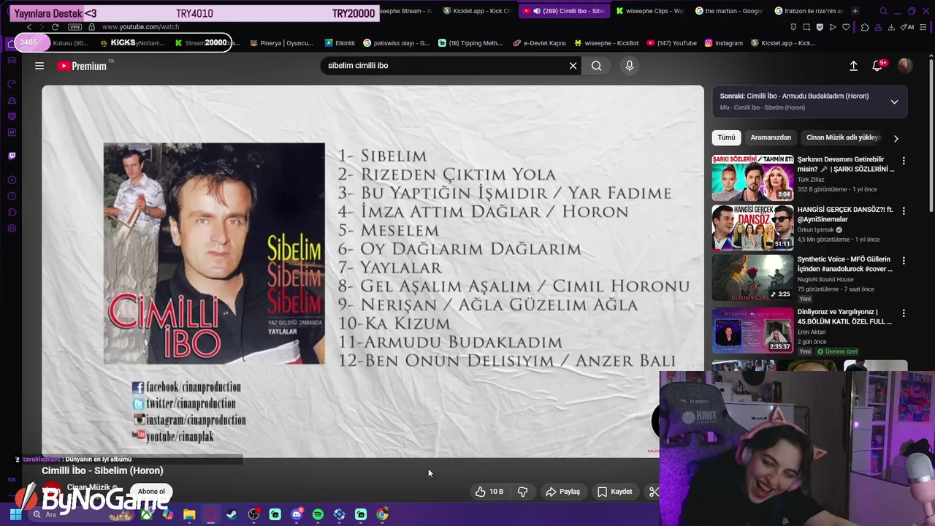The width and height of the screenshot is (935, 526).
Task: Toggle the browser VPN badge
Action: 75,27
